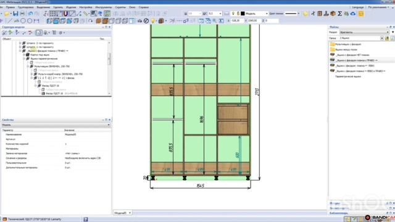Click the magnet U snap icon
Image resolution: width=395 pixels, height=222 pixels.
(65, 14)
